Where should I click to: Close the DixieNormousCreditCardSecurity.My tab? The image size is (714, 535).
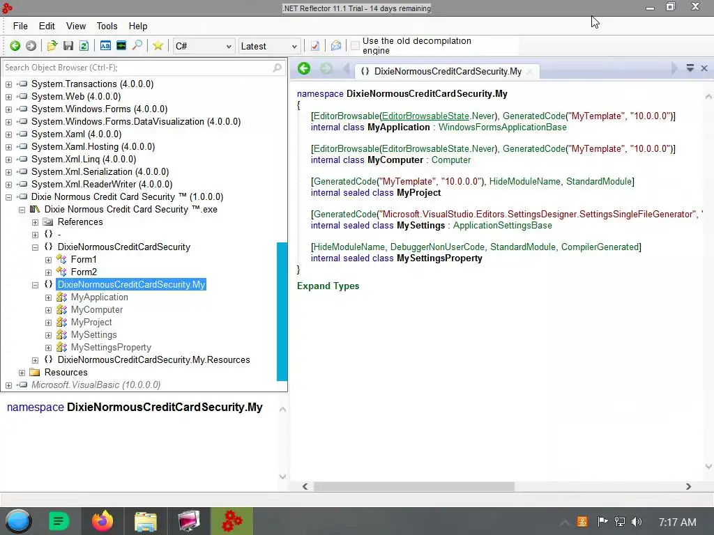pyautogui.click(x=530, y=72)
